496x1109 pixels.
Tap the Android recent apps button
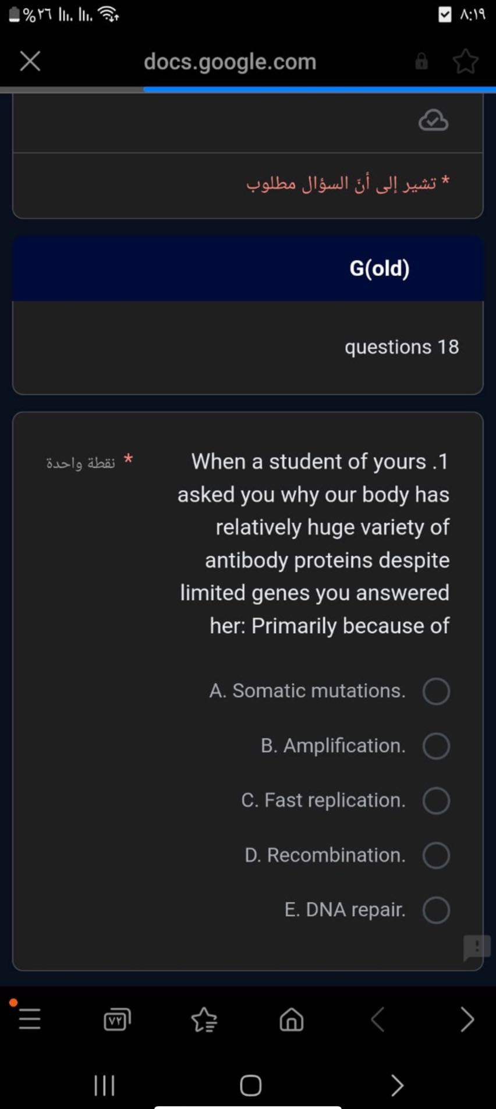pos(104,1085)
